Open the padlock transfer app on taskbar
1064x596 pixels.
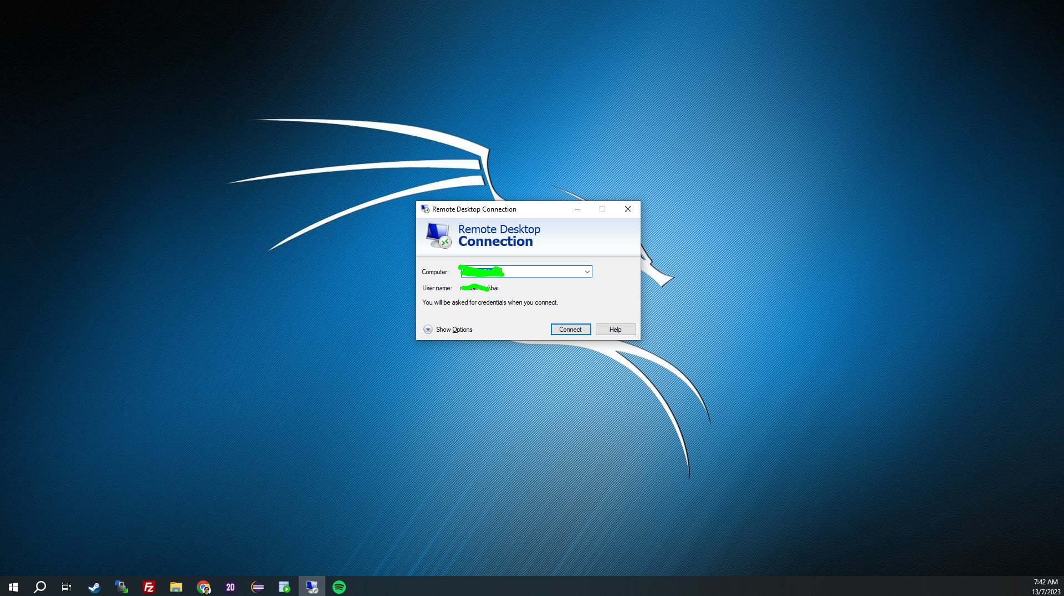click(121, 587)
